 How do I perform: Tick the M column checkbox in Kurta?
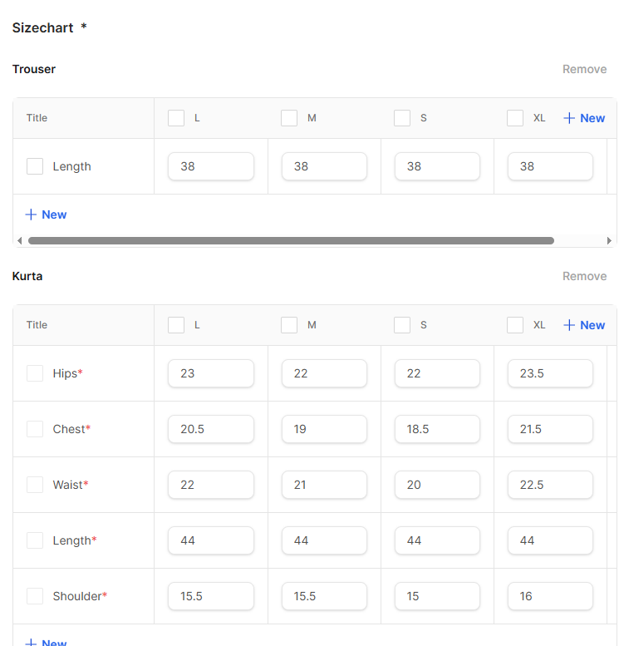[289, 325]
